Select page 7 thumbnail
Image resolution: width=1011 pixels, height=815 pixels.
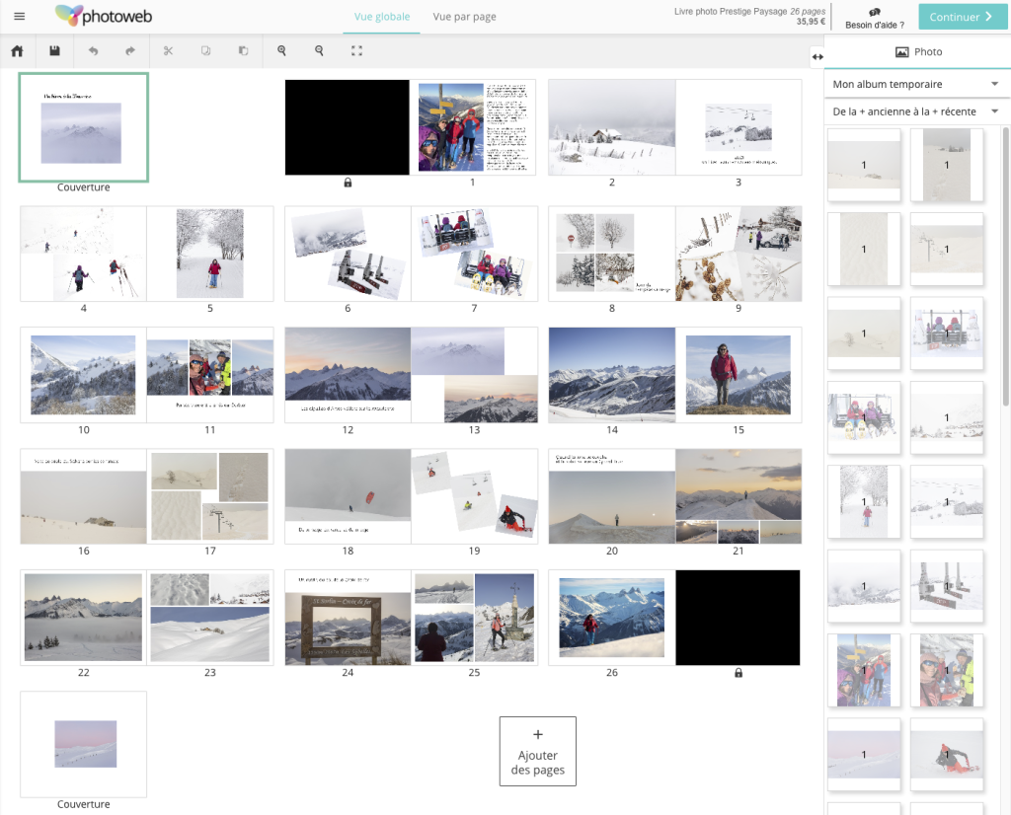[475, 254]
